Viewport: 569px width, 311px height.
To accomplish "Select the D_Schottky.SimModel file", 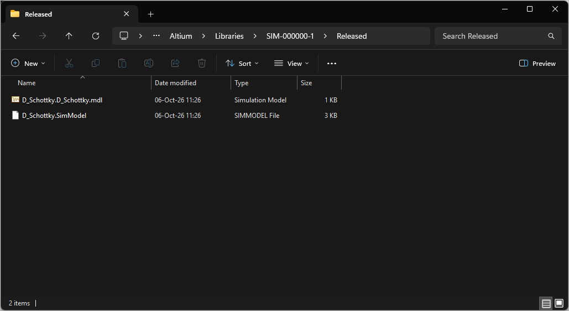I will 54,116.
